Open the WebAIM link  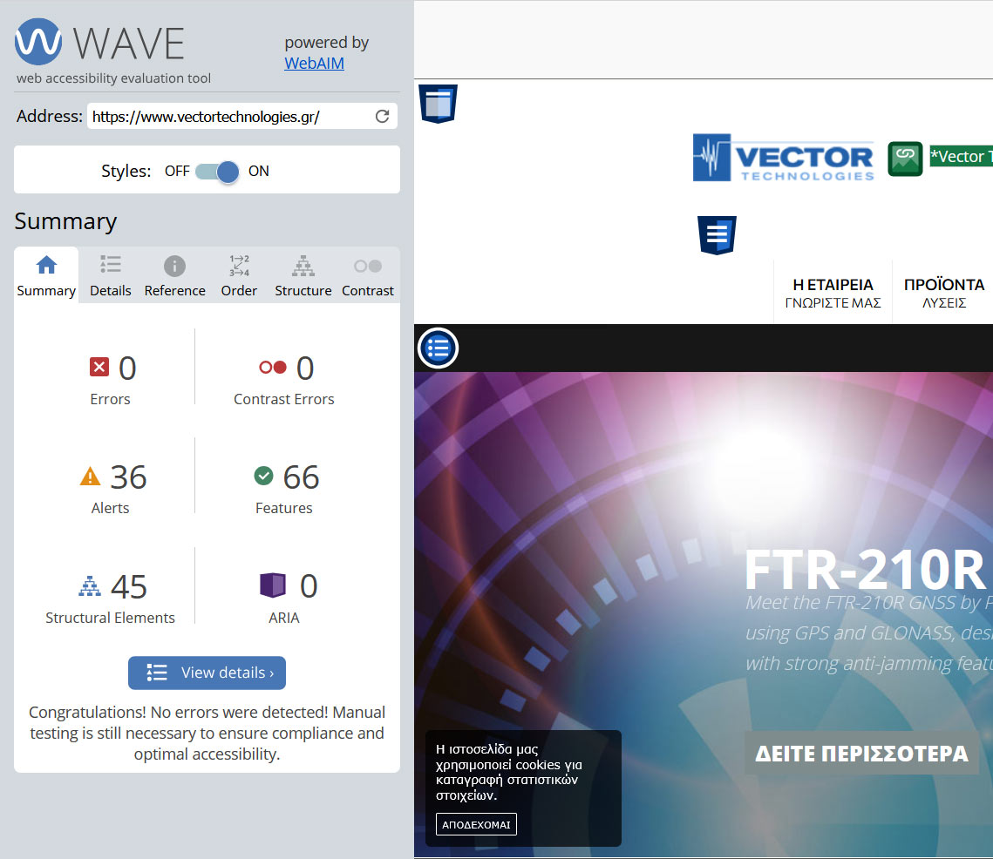[x=314, y=64]
